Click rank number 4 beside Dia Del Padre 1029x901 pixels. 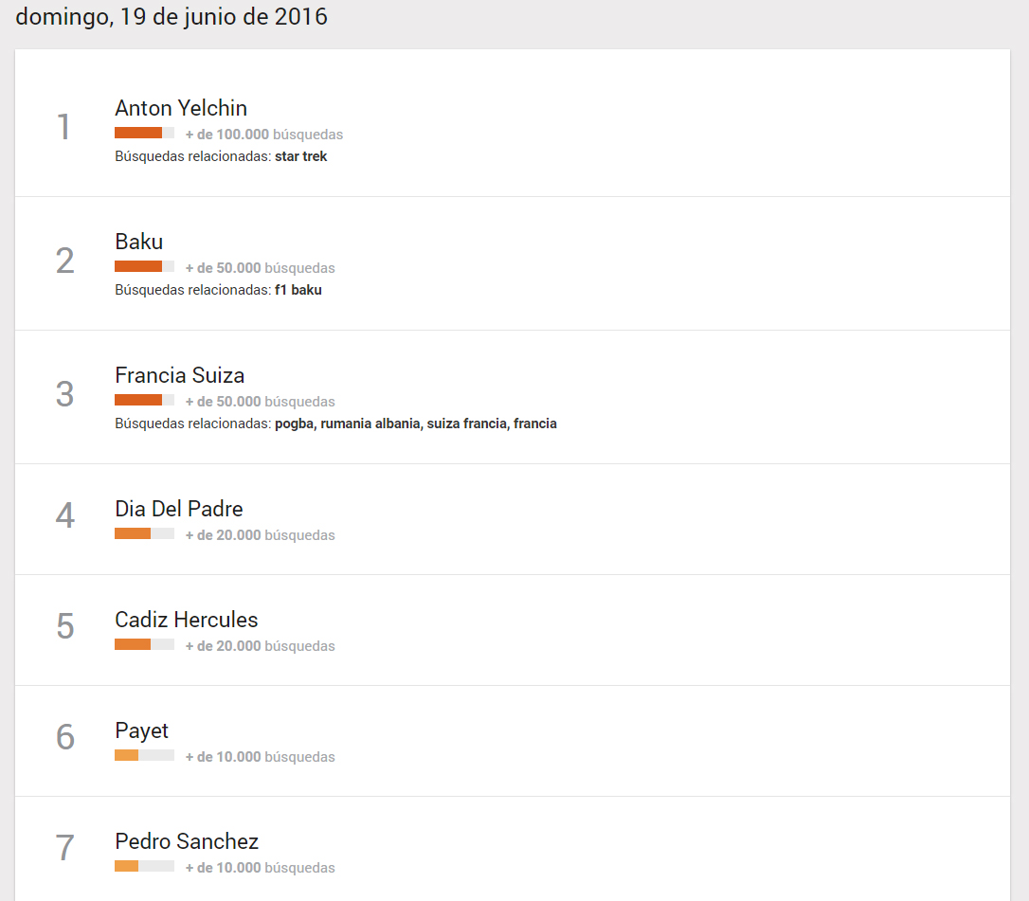click(x=64, y=516)
